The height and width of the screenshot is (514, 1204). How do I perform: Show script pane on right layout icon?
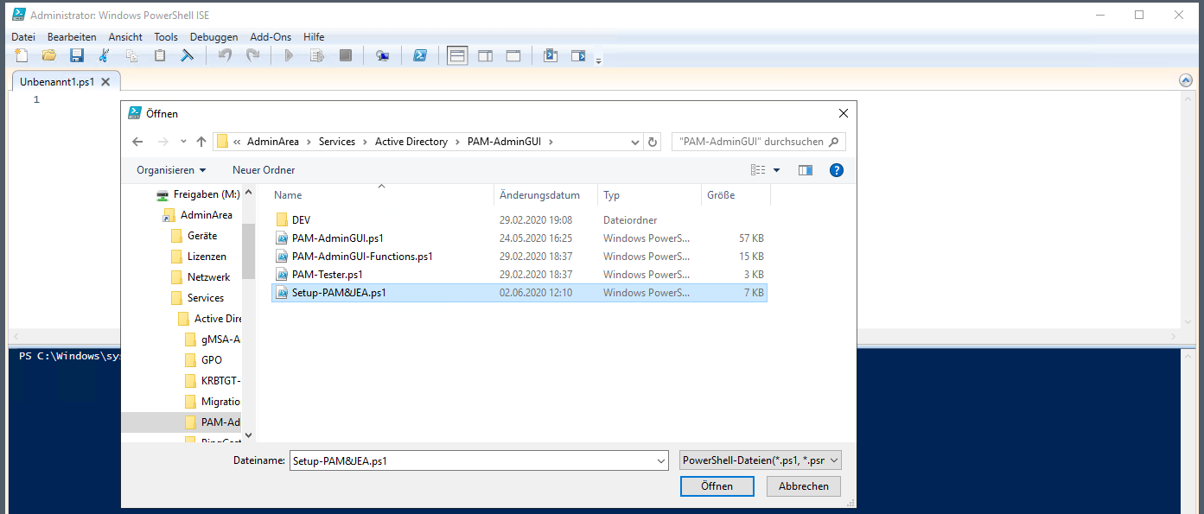(x=486, y=56)
